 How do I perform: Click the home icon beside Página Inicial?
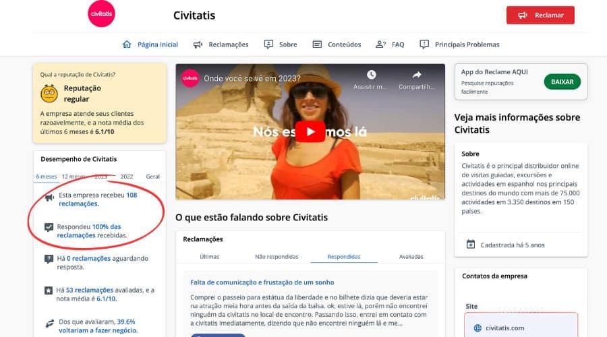[127, 44]
